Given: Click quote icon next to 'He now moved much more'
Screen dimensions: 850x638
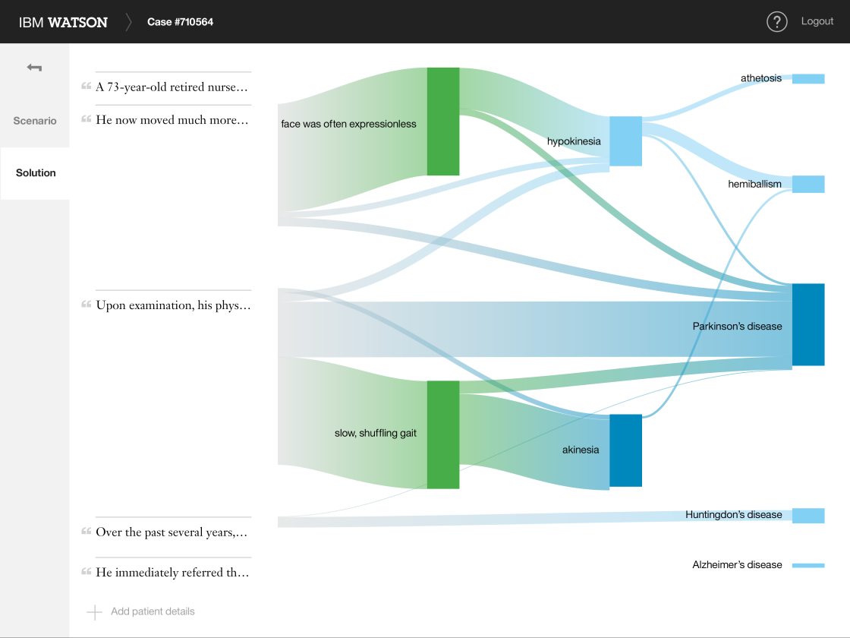Looking at the screenshot, I should pyautogui.click(x=87, y=118).
